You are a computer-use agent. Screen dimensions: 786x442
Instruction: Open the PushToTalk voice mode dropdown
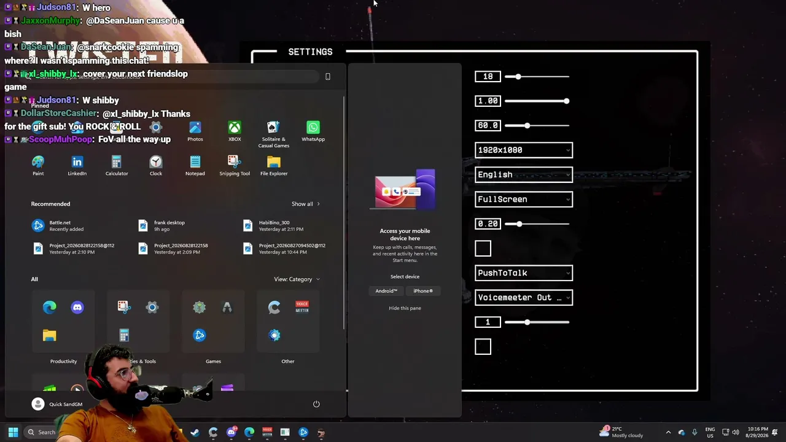pos(524,273)
